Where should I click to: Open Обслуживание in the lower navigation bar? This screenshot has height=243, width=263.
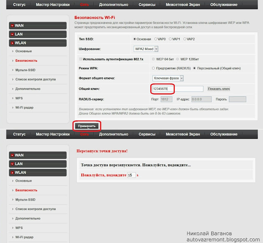(x=224, y=134)
